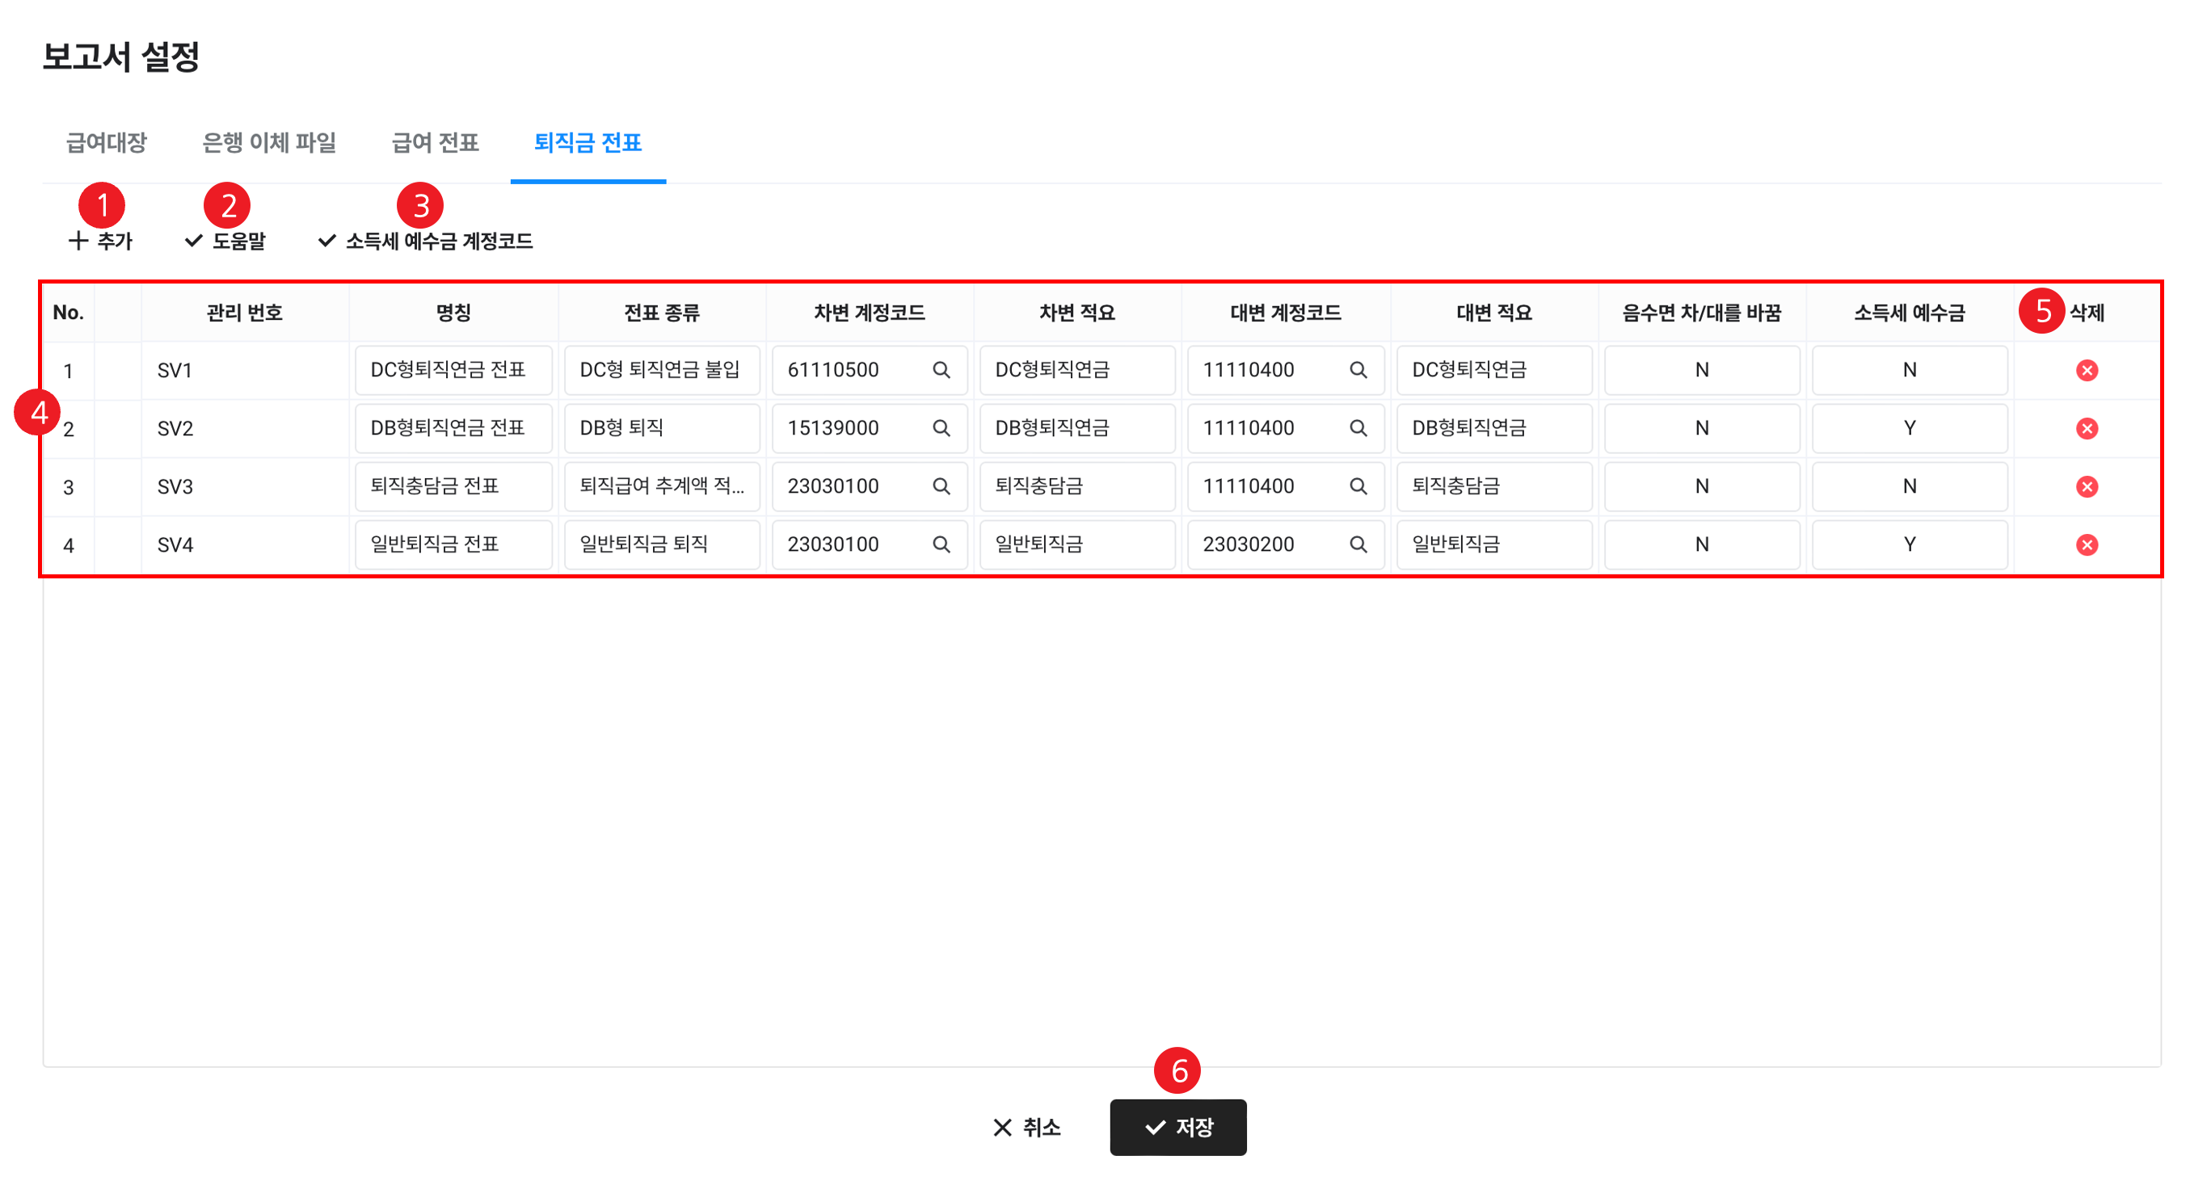Open 소득세 예수금 계정코드 setting
This screenshot has height=1181, width=2207.
[x=426, y=241]
